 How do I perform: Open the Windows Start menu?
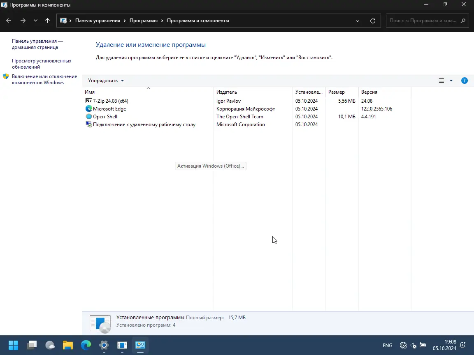[13, 345]
